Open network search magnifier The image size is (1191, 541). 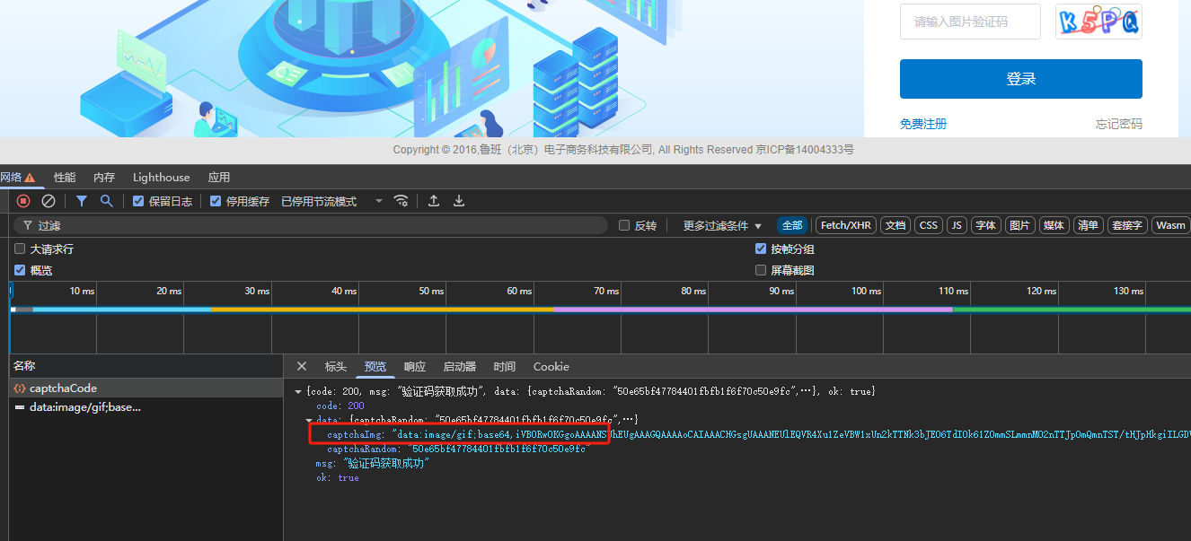107,201
